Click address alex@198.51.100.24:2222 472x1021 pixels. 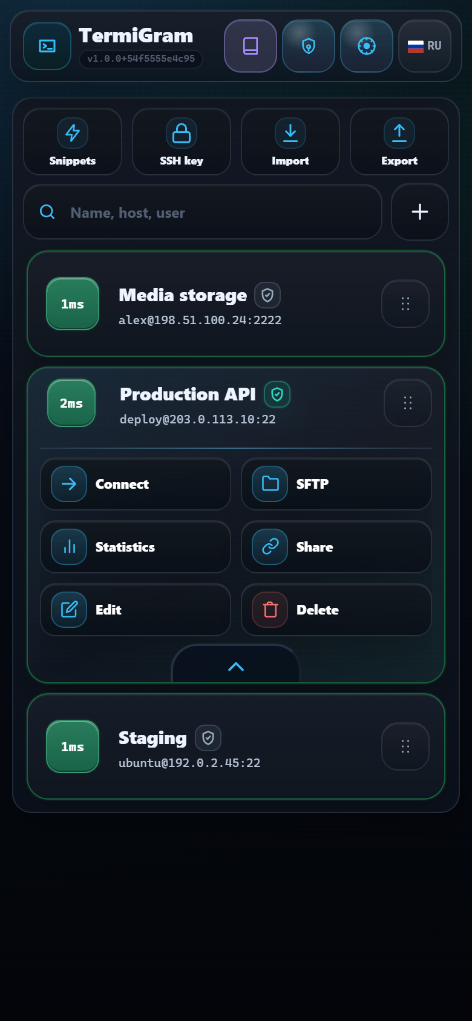coord(200,320)
